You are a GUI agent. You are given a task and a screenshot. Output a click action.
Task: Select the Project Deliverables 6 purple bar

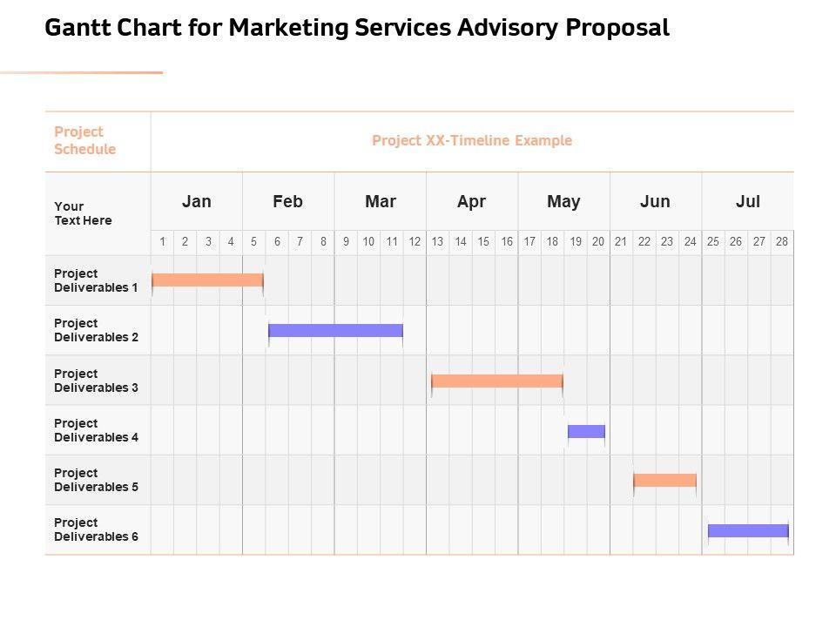coord(748,530)
